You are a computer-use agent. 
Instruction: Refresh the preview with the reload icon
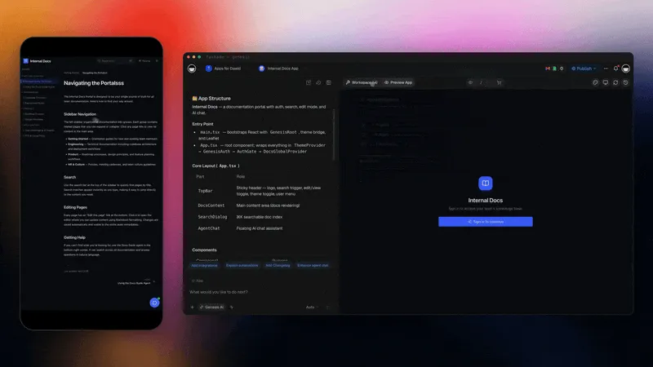(615, 82)
